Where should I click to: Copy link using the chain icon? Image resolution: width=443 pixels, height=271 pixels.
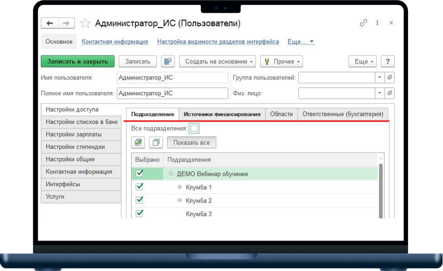[x=363, y=23]
